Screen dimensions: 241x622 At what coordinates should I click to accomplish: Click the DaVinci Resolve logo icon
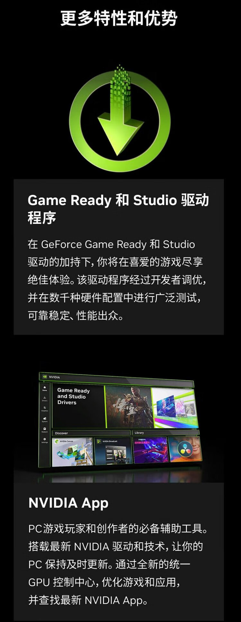coord(184,449)
